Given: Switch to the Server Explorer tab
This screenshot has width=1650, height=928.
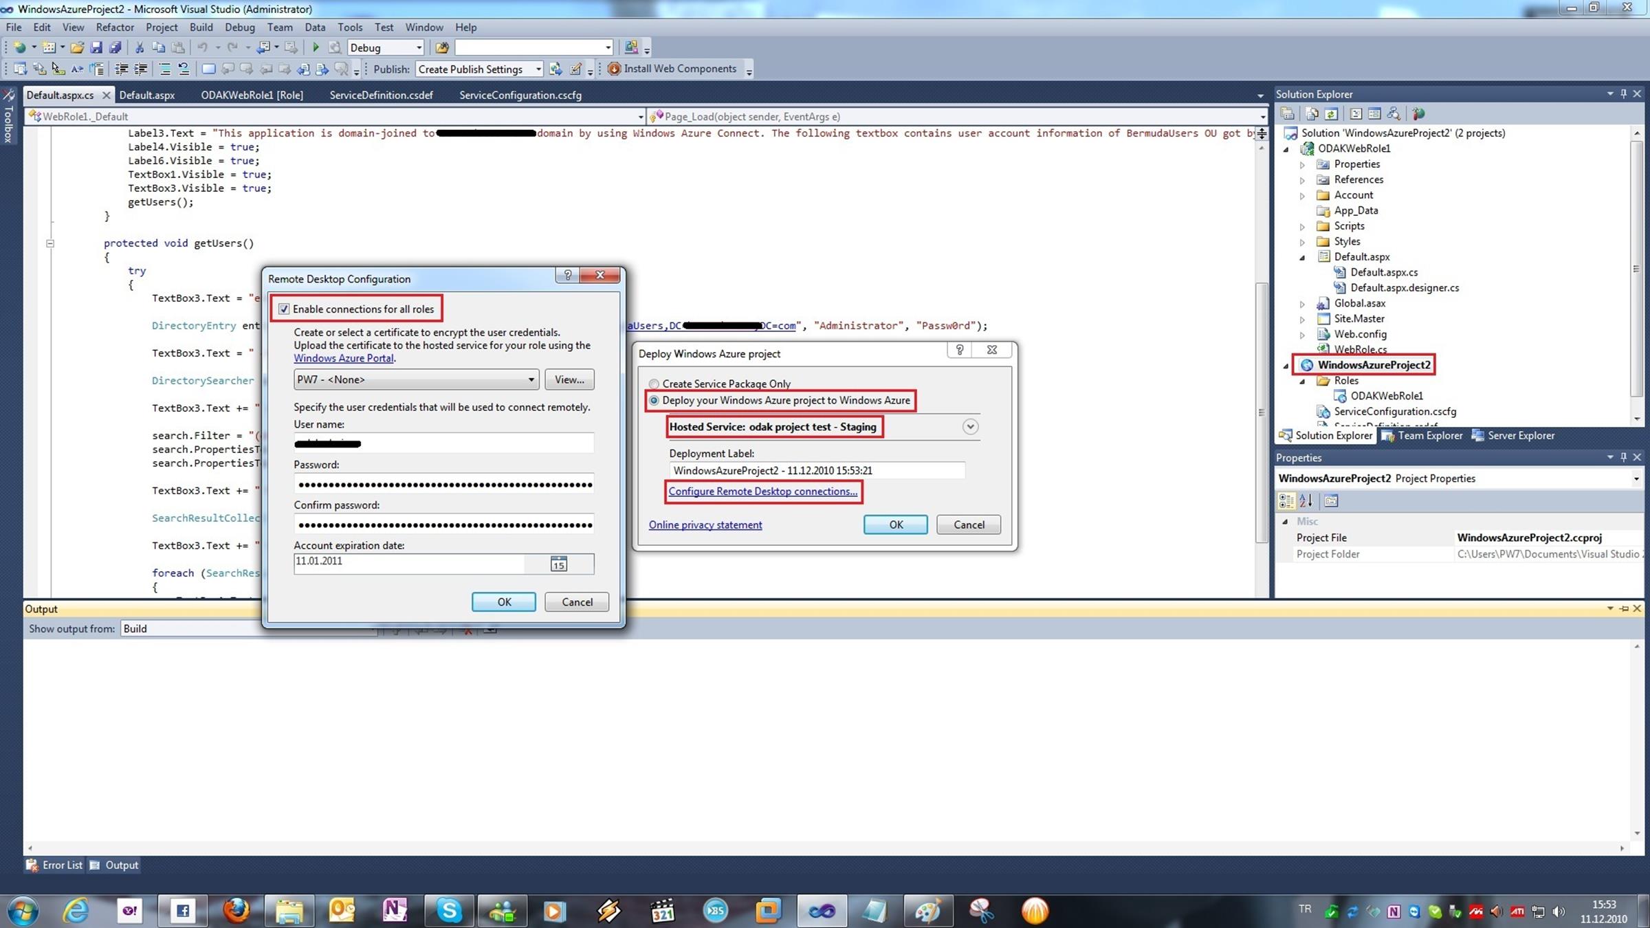Looking at the screenshot, I should point(1512,435).
